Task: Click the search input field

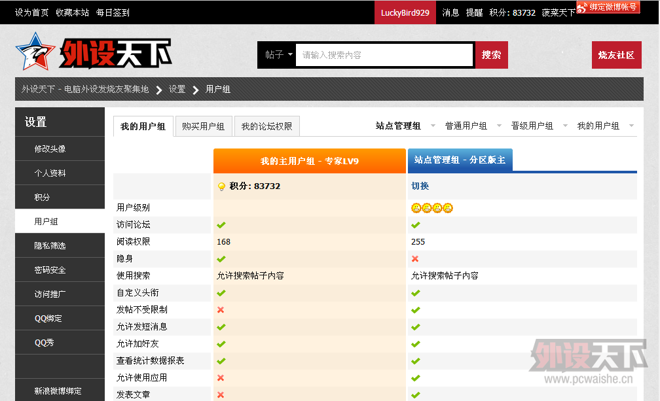Action: (384, 55)
